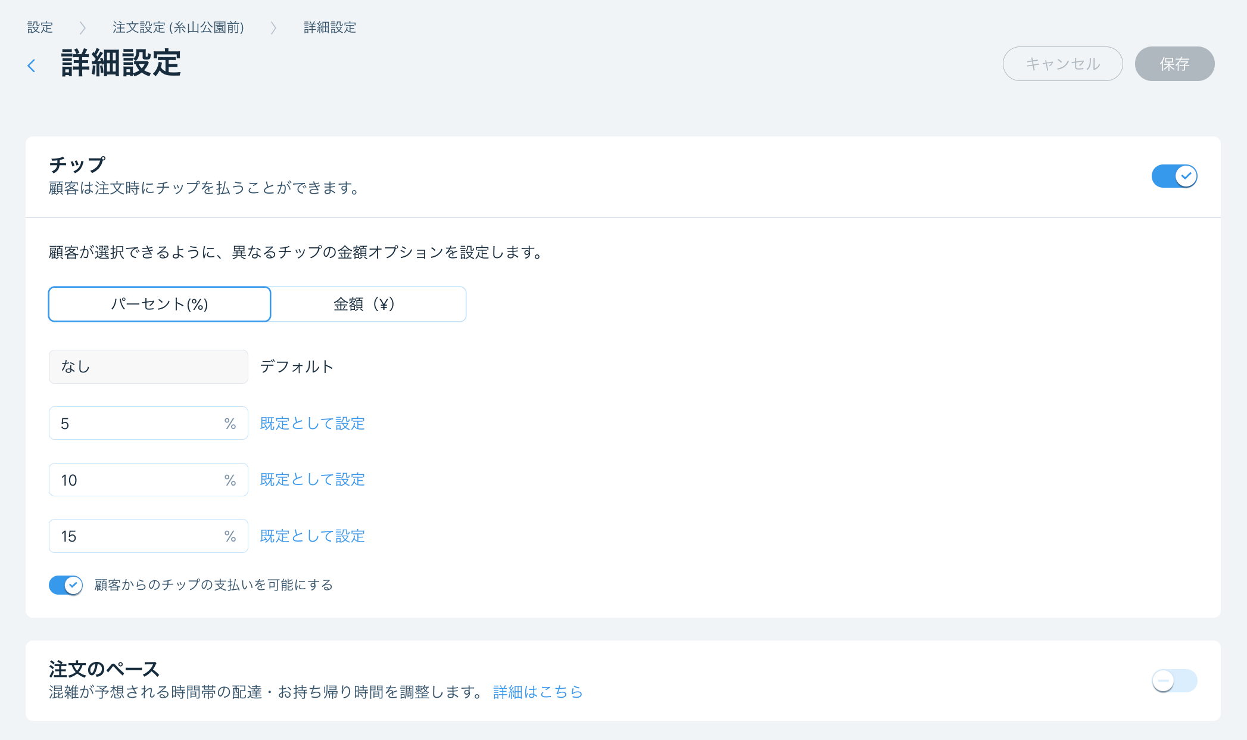Click the キャンセル button
The height and width of the screenshot is (740, 1247).
(x=1062, y=64)
